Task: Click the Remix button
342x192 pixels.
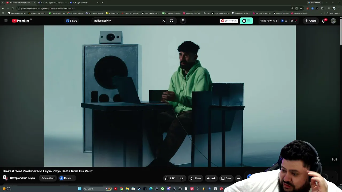Action: pyautogui.click(x=65, y=178)
